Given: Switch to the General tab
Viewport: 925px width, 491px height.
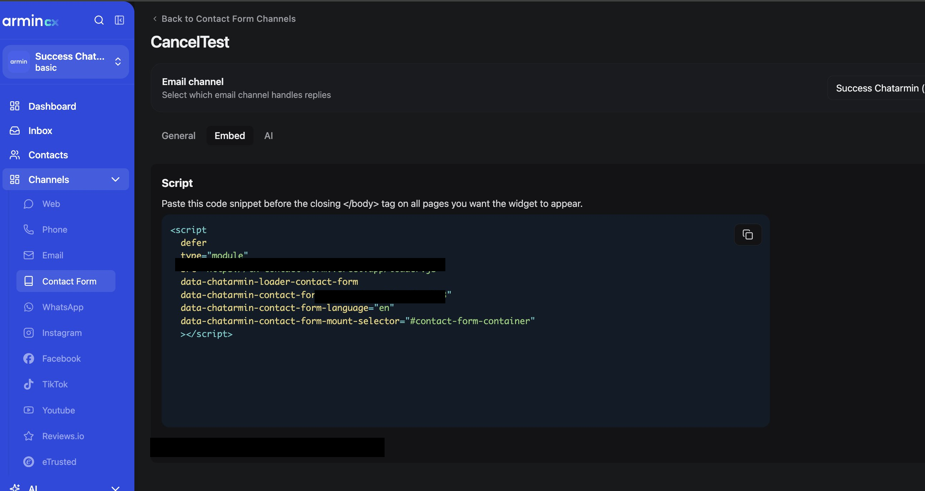Looking at the screenshot, I should (x=178, y=136).
